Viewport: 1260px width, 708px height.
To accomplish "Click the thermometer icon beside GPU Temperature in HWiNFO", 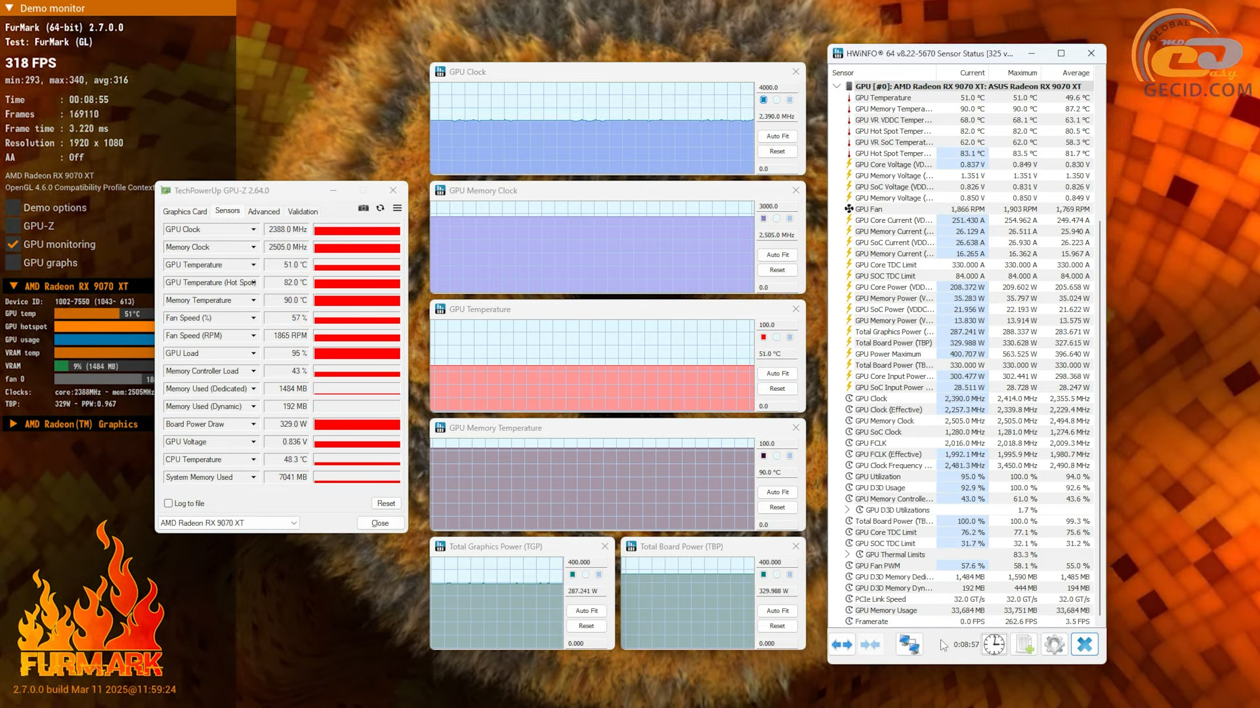I will click(849, 98).
